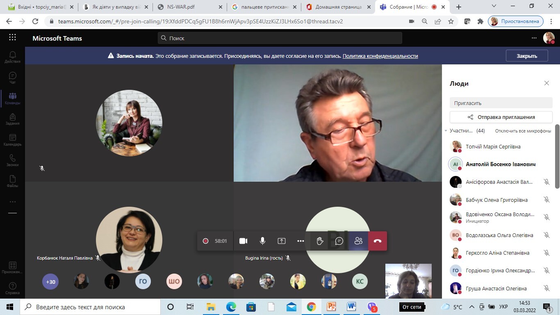Switch to the пальцеве притискання tab

tap(264, 7)
